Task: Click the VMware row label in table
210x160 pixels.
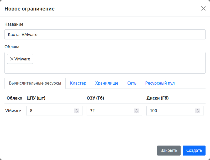Action: (x=13, y=111)
